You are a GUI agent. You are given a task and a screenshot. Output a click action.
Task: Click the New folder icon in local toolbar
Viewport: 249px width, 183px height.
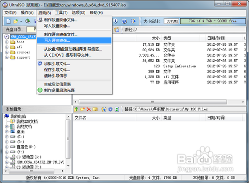tap(83, 109)
